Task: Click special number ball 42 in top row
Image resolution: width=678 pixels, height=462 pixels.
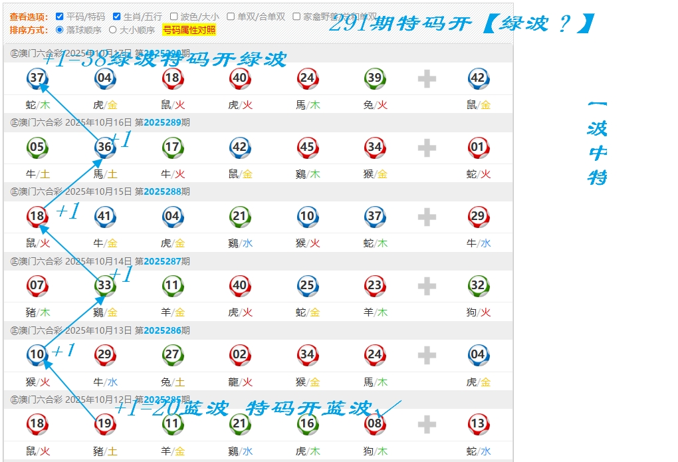Action: coord(478,78)
